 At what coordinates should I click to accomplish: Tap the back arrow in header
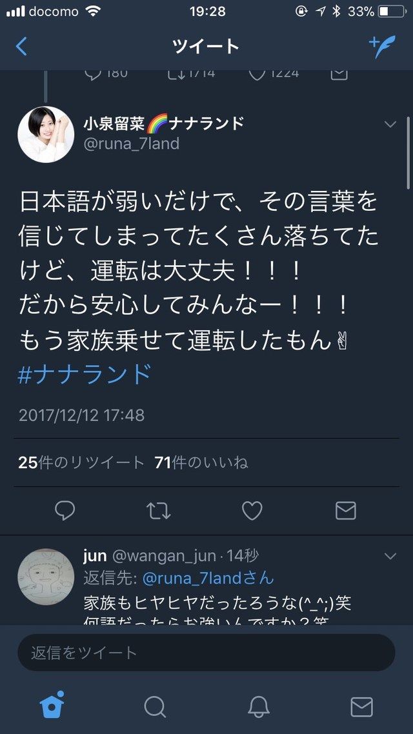tap(21, 47)
